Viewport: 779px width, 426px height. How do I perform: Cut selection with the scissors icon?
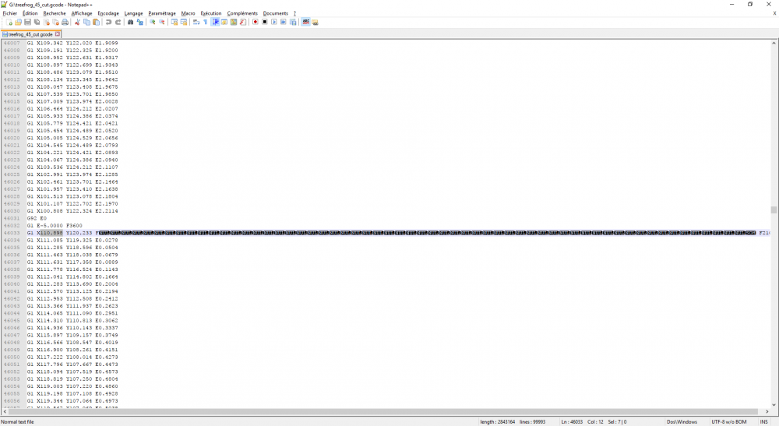[x=77, y=22]
